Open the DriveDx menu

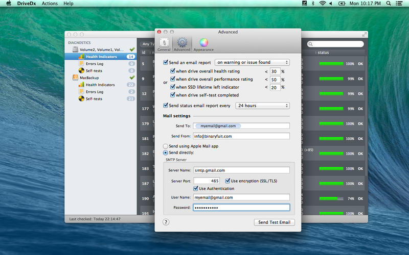point(27,4)
